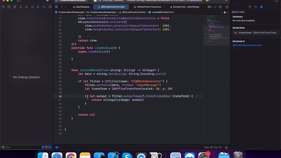Open Skype from the Dock
This screenshot has width=281, height=158.
(x=127, y=155)
